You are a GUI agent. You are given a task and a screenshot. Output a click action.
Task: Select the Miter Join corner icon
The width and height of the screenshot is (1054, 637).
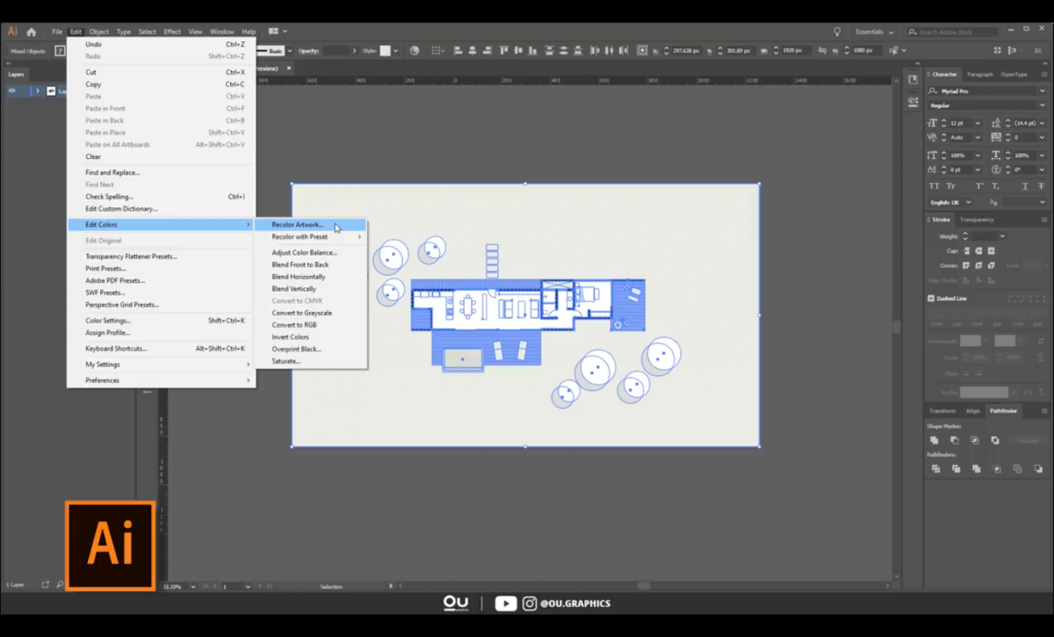point(967,265)
